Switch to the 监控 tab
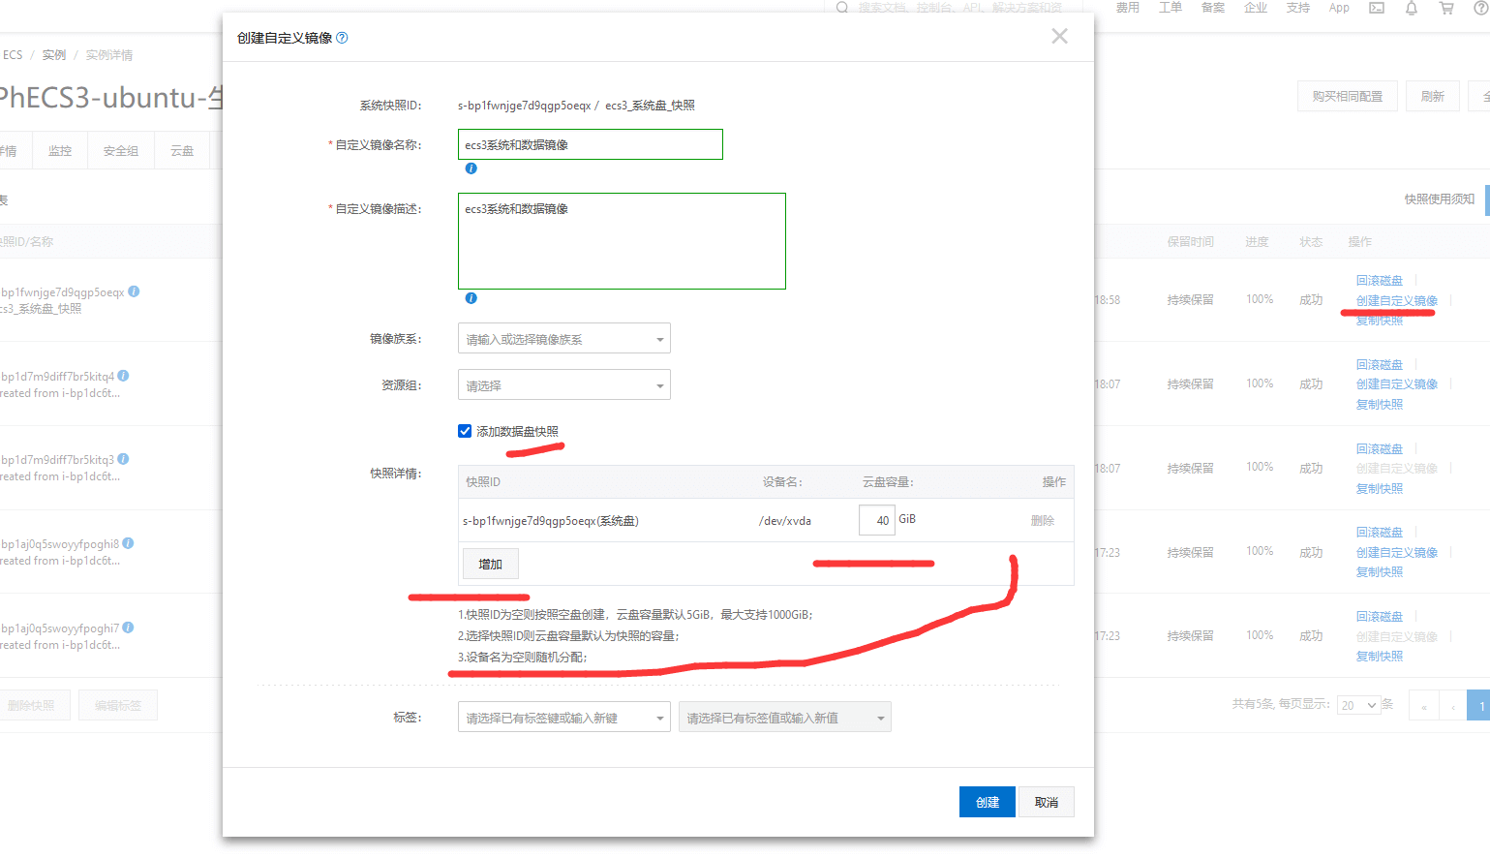The width and height of the screenshot is (1490, 858). [60, 151]
